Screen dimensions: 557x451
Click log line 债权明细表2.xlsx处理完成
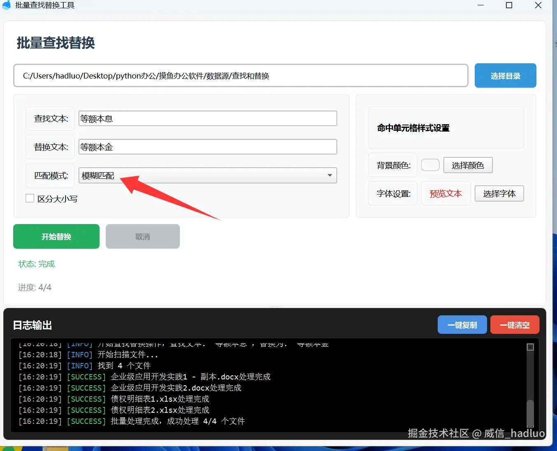[x=114, y=410]
